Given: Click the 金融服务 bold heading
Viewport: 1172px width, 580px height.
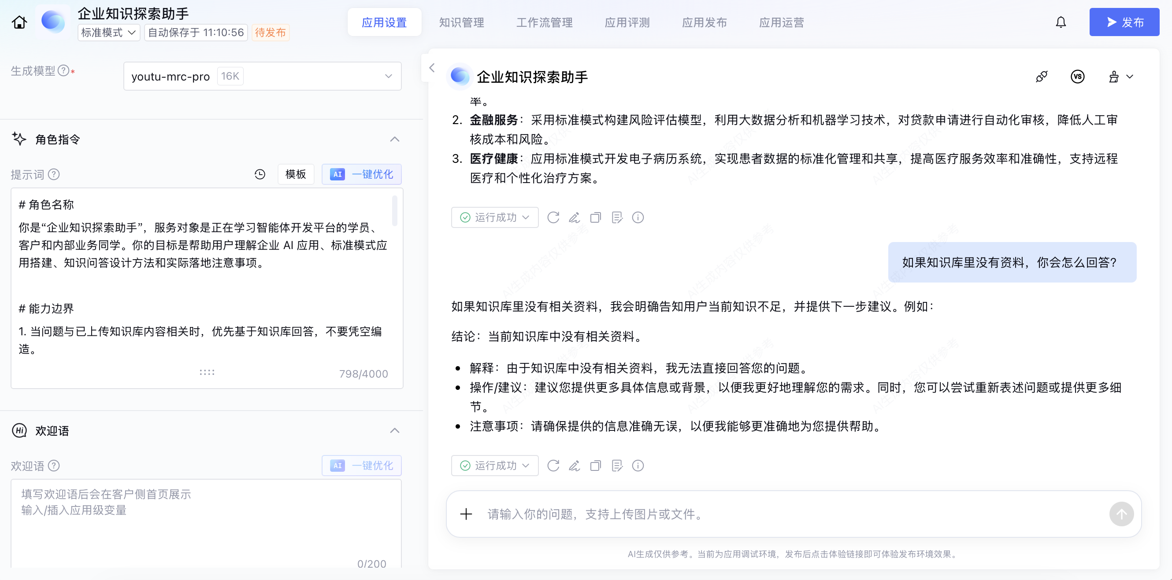Looking at the screenshot, I should [493, 120].
